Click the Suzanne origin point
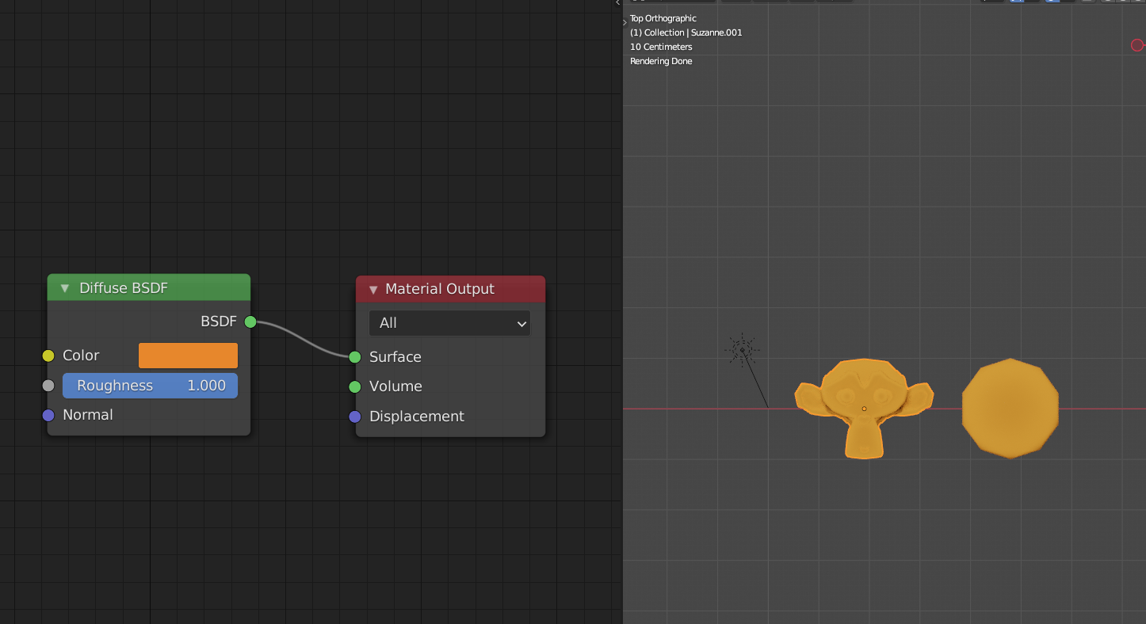Viewport: 1146px width, 624px height. (x=864, y=409)
